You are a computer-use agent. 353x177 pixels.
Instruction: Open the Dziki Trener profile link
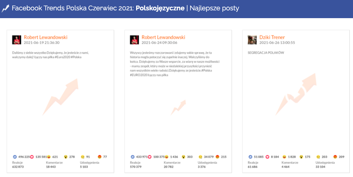(x=272, y=37)
